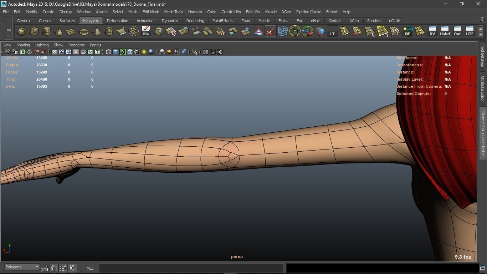Screen dimensions: 487x274
Task: Switch to the Rendering shelf tab
Action: [195, 21]
